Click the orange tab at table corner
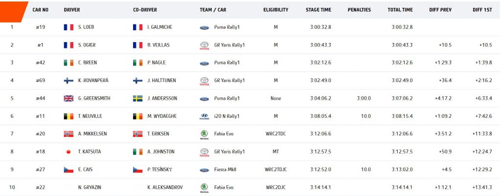The image size is (501, 196). [x=13, y=12]
